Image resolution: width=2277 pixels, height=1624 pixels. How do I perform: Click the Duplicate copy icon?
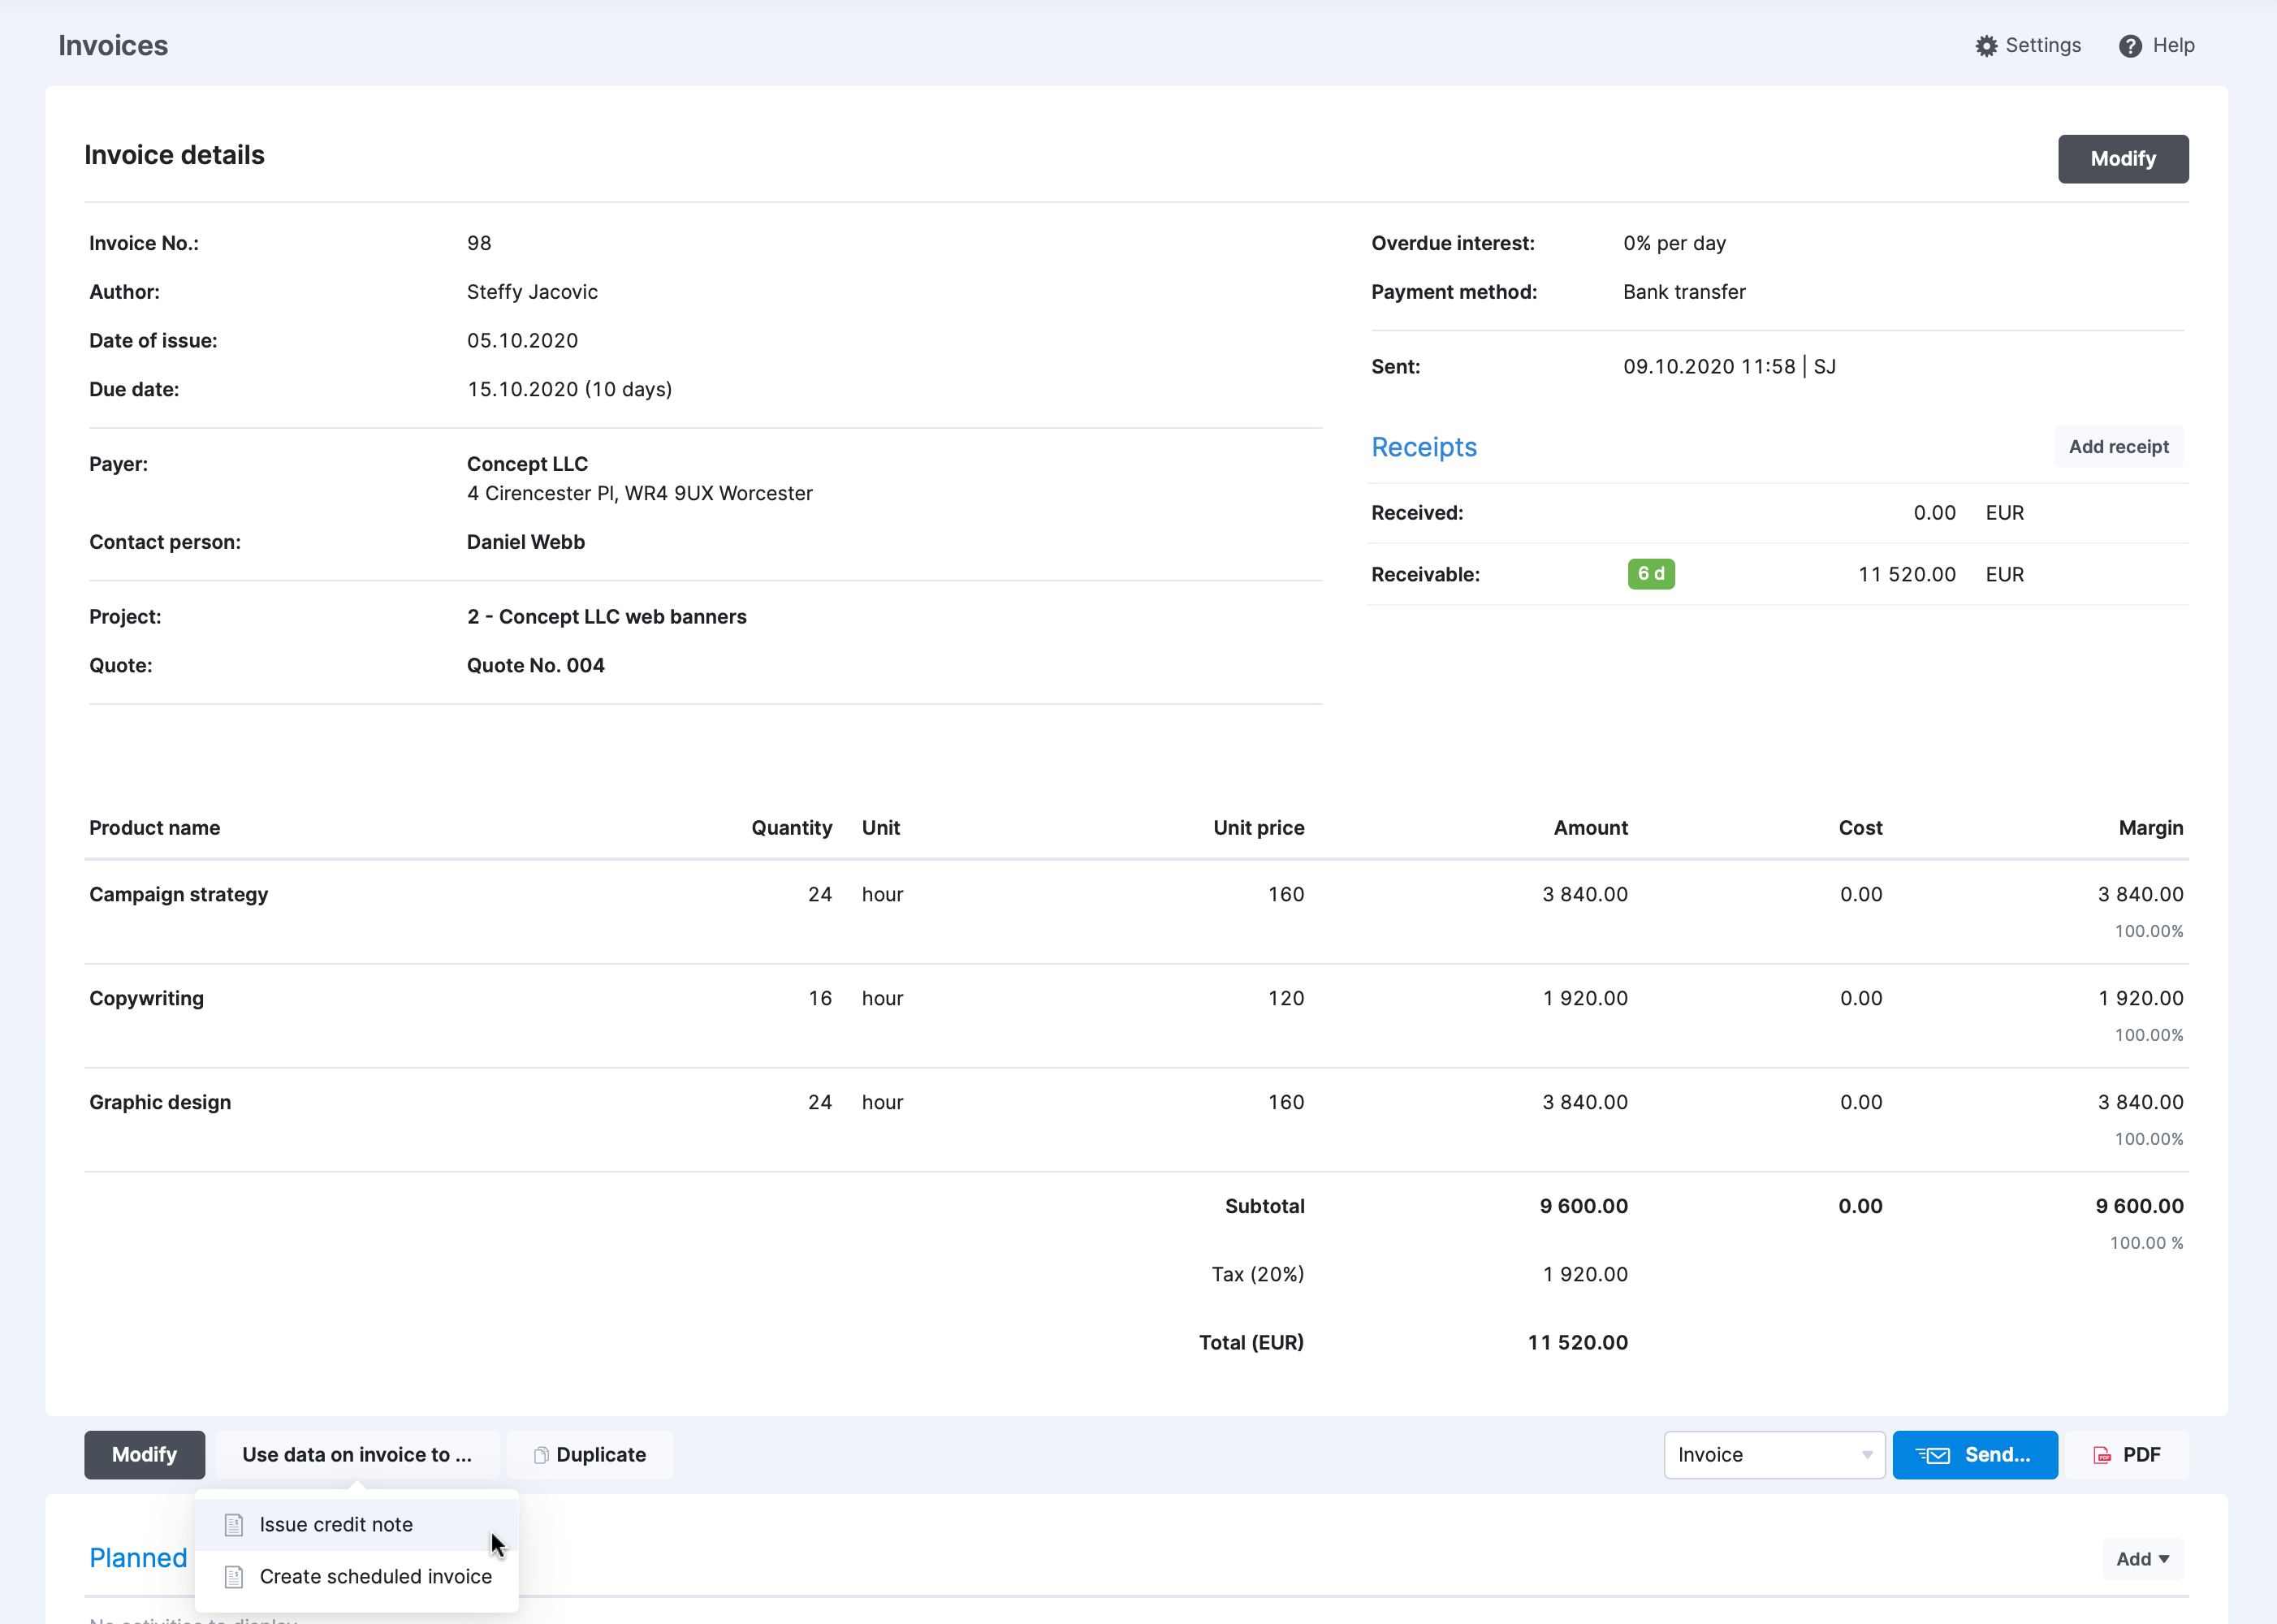coord(541,1455)
